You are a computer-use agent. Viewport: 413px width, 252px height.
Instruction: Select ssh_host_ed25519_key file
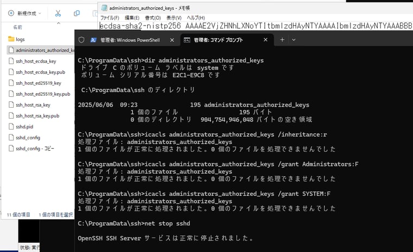[38, 83]
